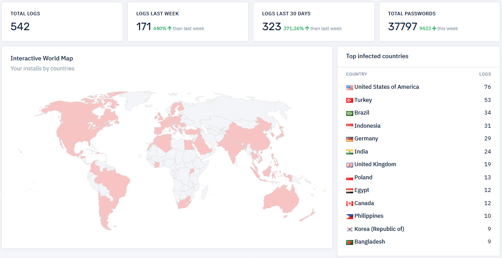Click the Brazil flag icon
502x258 pixels.
tap(349, 113)
